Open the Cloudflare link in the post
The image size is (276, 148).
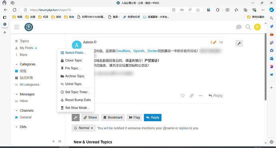pos(123,51)
